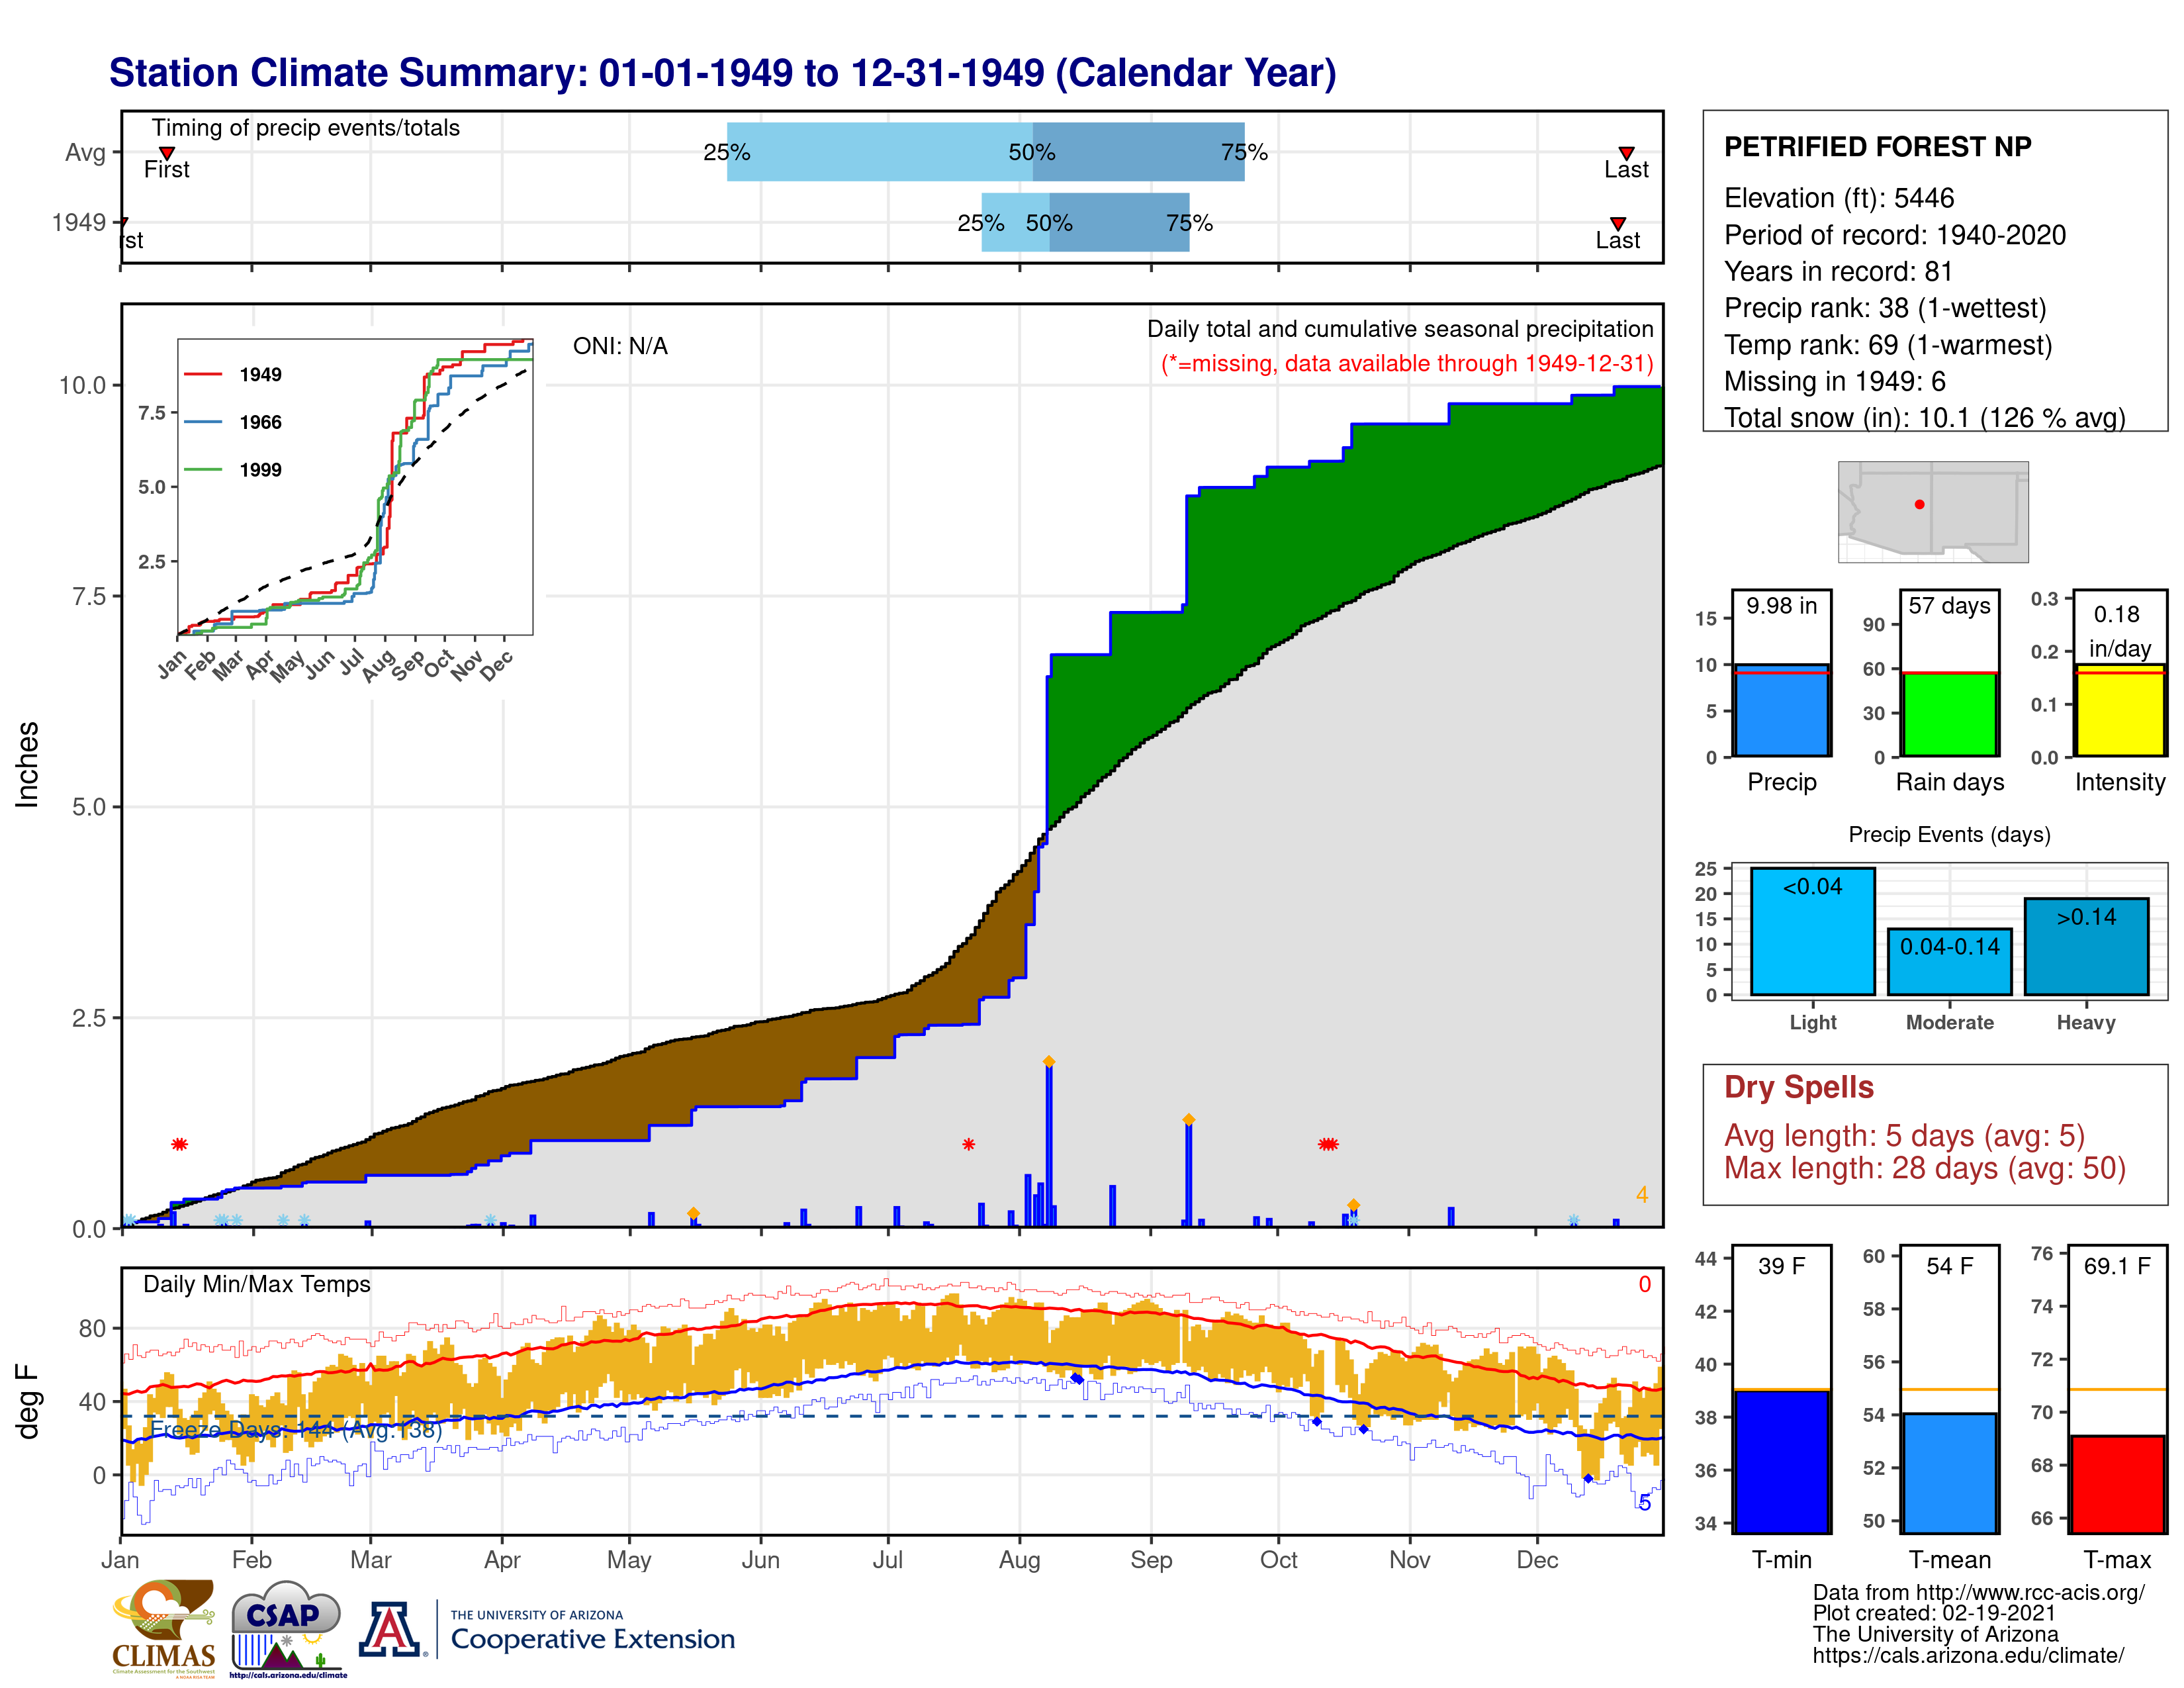Viewport: 2184px width, 1688px height.
Task: Click the Avg 'Last' precip triangle marker
Action: tap(1626, 153)
